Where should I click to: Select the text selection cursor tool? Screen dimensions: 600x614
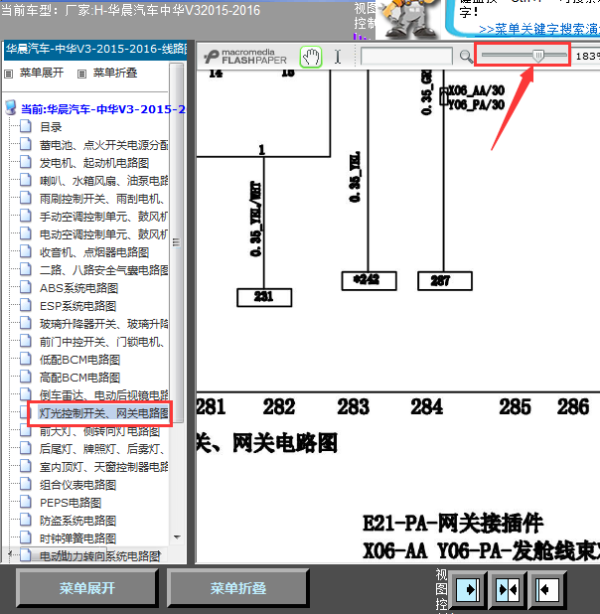point(338,58)
